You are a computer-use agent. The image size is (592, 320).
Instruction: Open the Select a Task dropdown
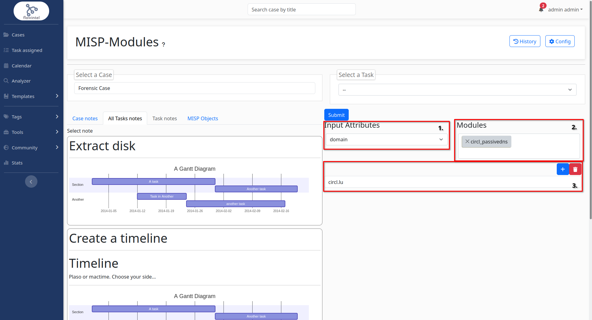pyautogui.click(x=457, y=90)
